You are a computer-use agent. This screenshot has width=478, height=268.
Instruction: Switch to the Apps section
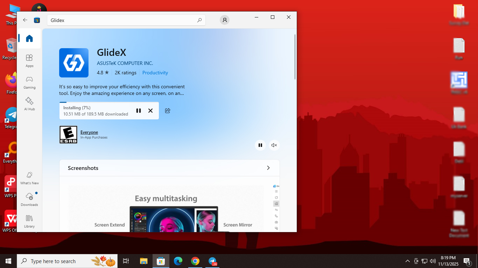[x=29, y=60]
